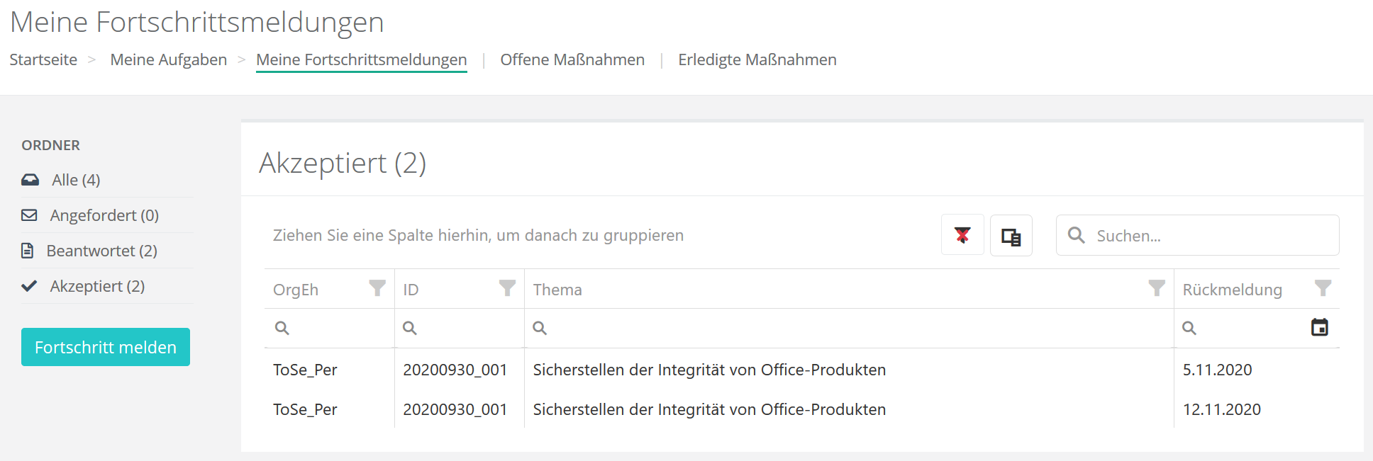Select the row with Rückmeldung 12.11.2020
Viewport: 1373px width, 461px height.
coord(709,409)
